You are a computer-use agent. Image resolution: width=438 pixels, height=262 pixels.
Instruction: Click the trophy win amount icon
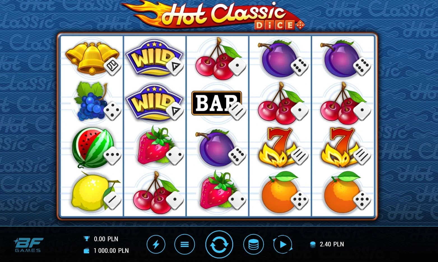coord(87,239)
